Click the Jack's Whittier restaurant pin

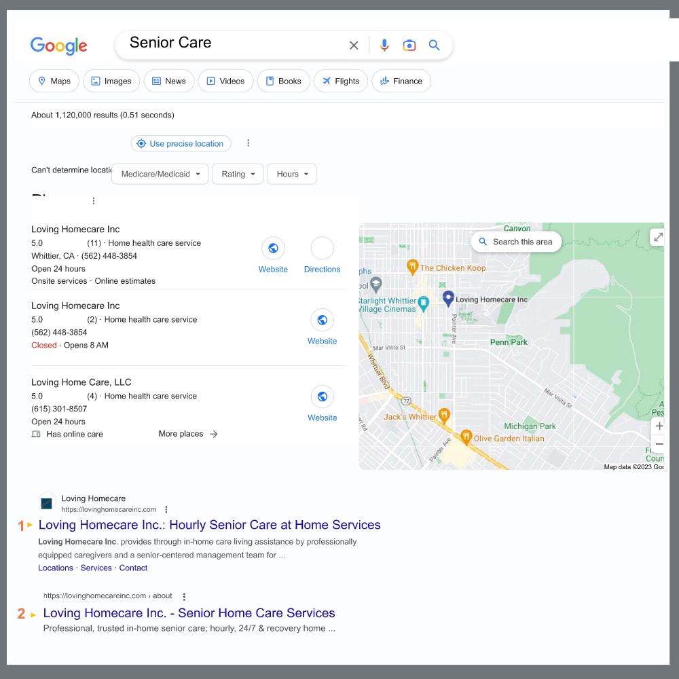pyautogui.click(x=444, y=416)
